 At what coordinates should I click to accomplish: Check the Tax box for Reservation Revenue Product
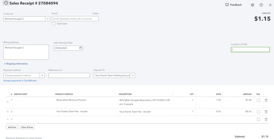258,100
